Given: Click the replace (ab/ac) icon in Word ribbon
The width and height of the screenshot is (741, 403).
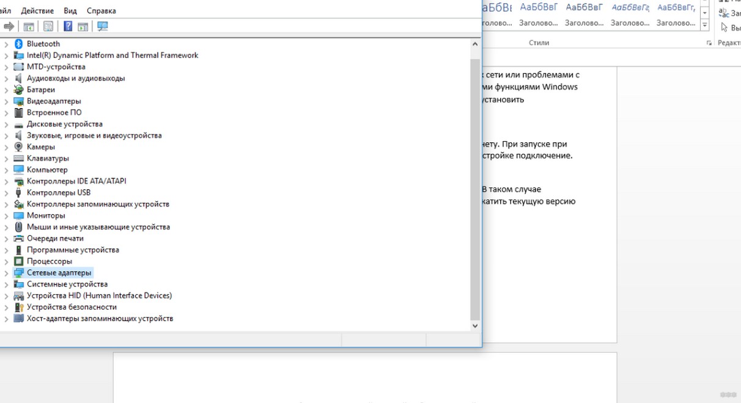Looking at the screenshot, I should (x=723, y=13).
